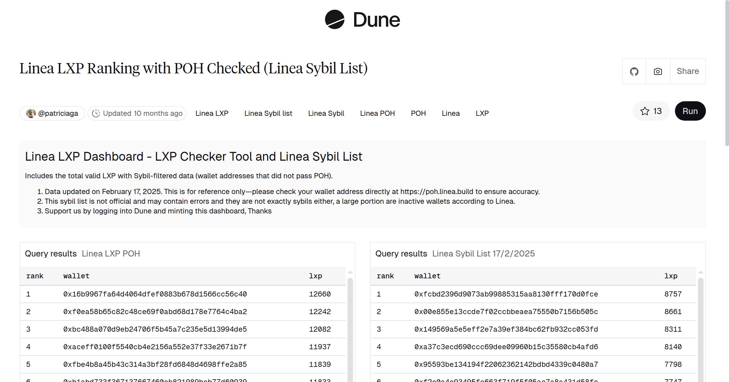Open the Linea LXP tag

pyautogui.click(x=212, y=113)
